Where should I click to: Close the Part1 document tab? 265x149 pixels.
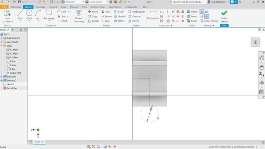click(42, 142)
